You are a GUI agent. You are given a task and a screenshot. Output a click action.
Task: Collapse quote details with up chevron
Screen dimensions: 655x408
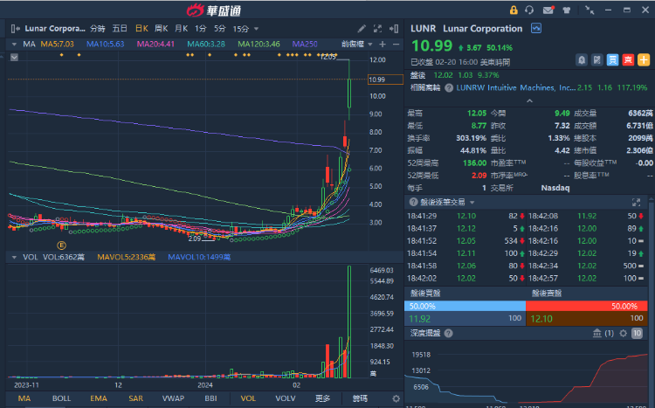point(529,100)
